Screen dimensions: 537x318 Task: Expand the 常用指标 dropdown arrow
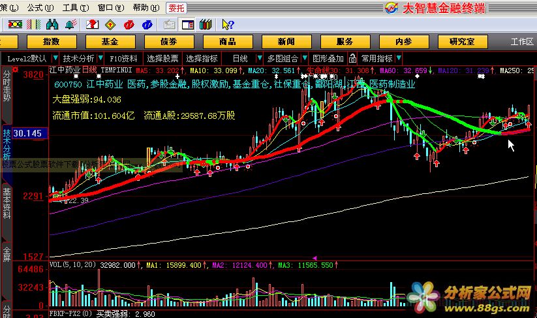coord(398,59)
